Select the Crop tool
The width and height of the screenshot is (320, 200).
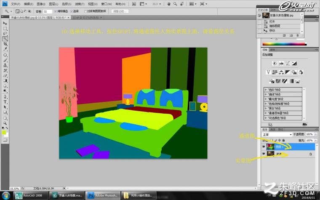tap(5, 44)
